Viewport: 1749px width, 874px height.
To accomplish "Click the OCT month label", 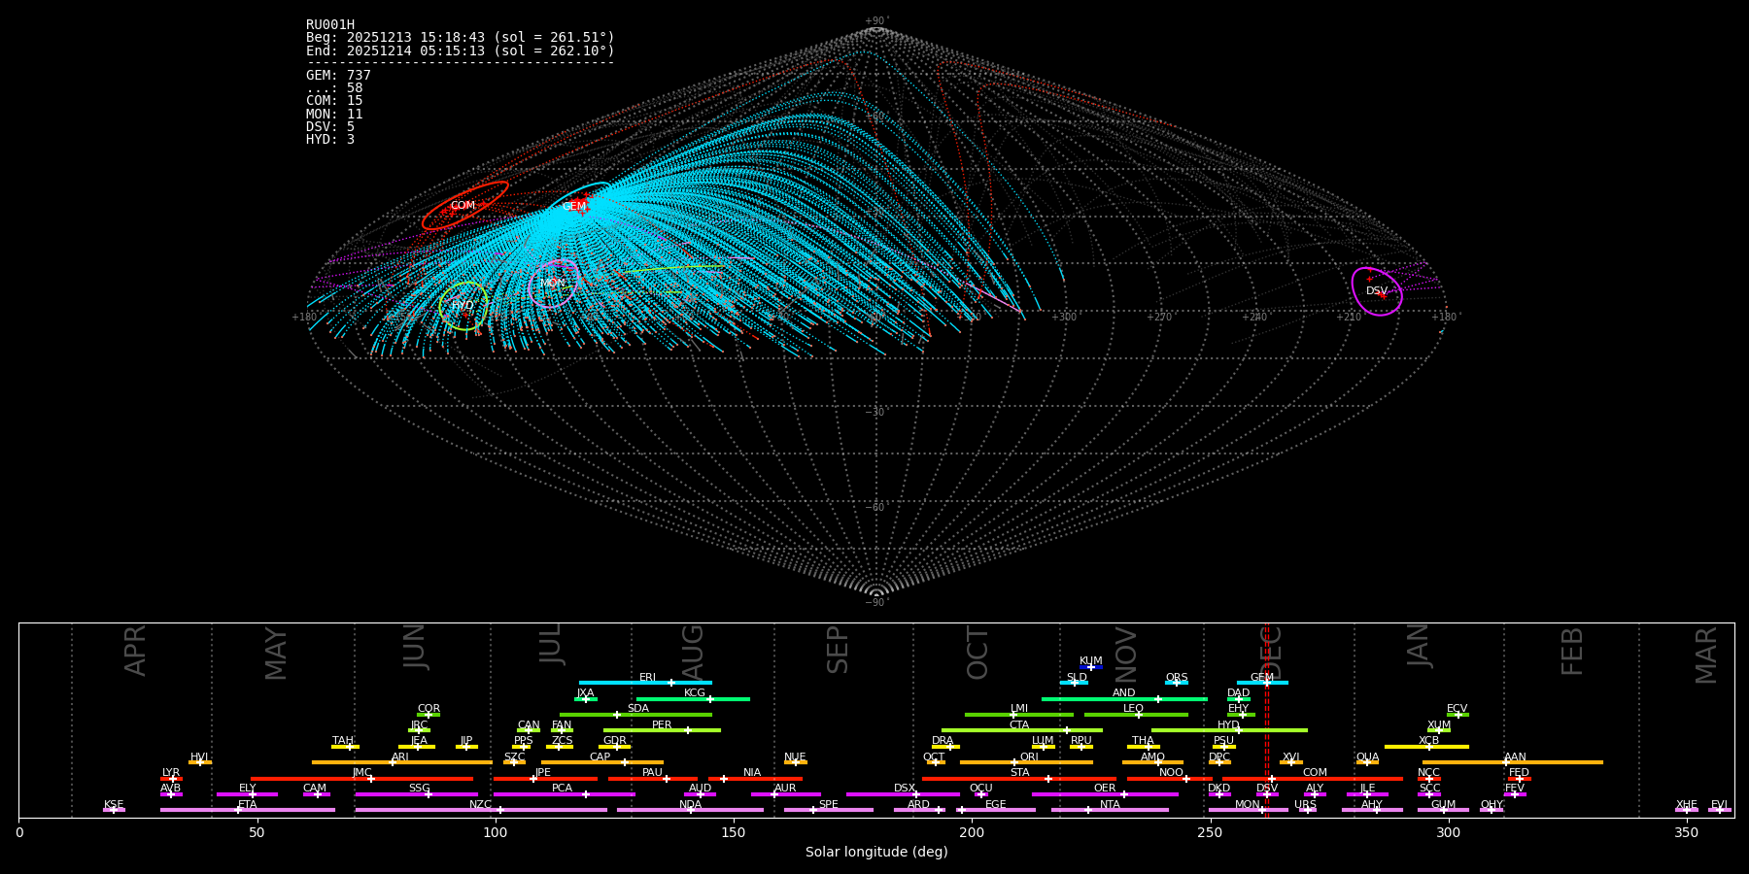I will [977, 653].
